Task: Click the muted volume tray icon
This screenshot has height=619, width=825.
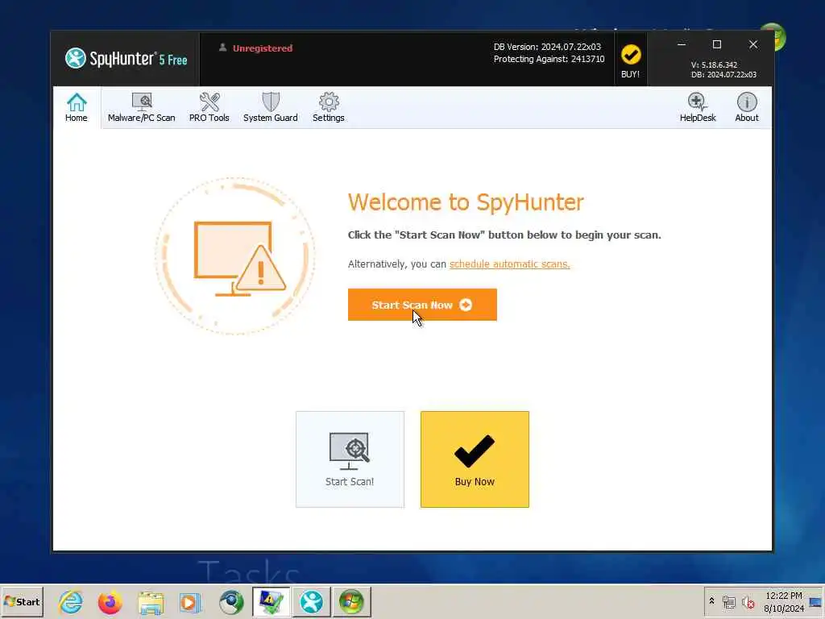Action: pyautogui.click(x=748, y=601)
